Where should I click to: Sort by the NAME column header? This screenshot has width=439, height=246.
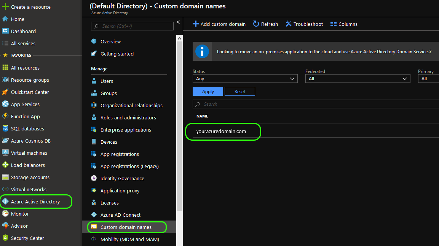coord(202,116)
